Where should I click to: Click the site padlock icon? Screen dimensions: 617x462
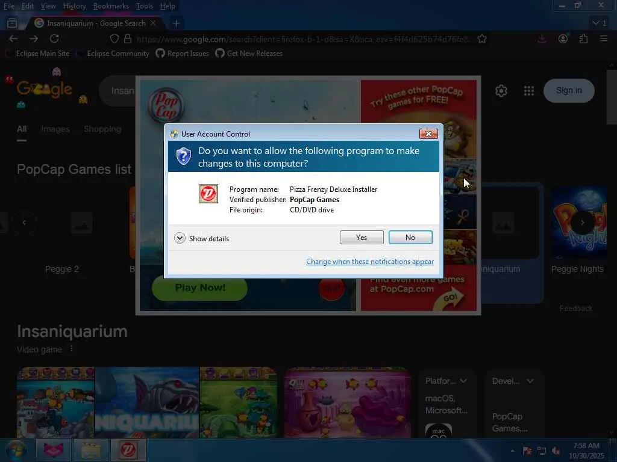tap(128, 38)
